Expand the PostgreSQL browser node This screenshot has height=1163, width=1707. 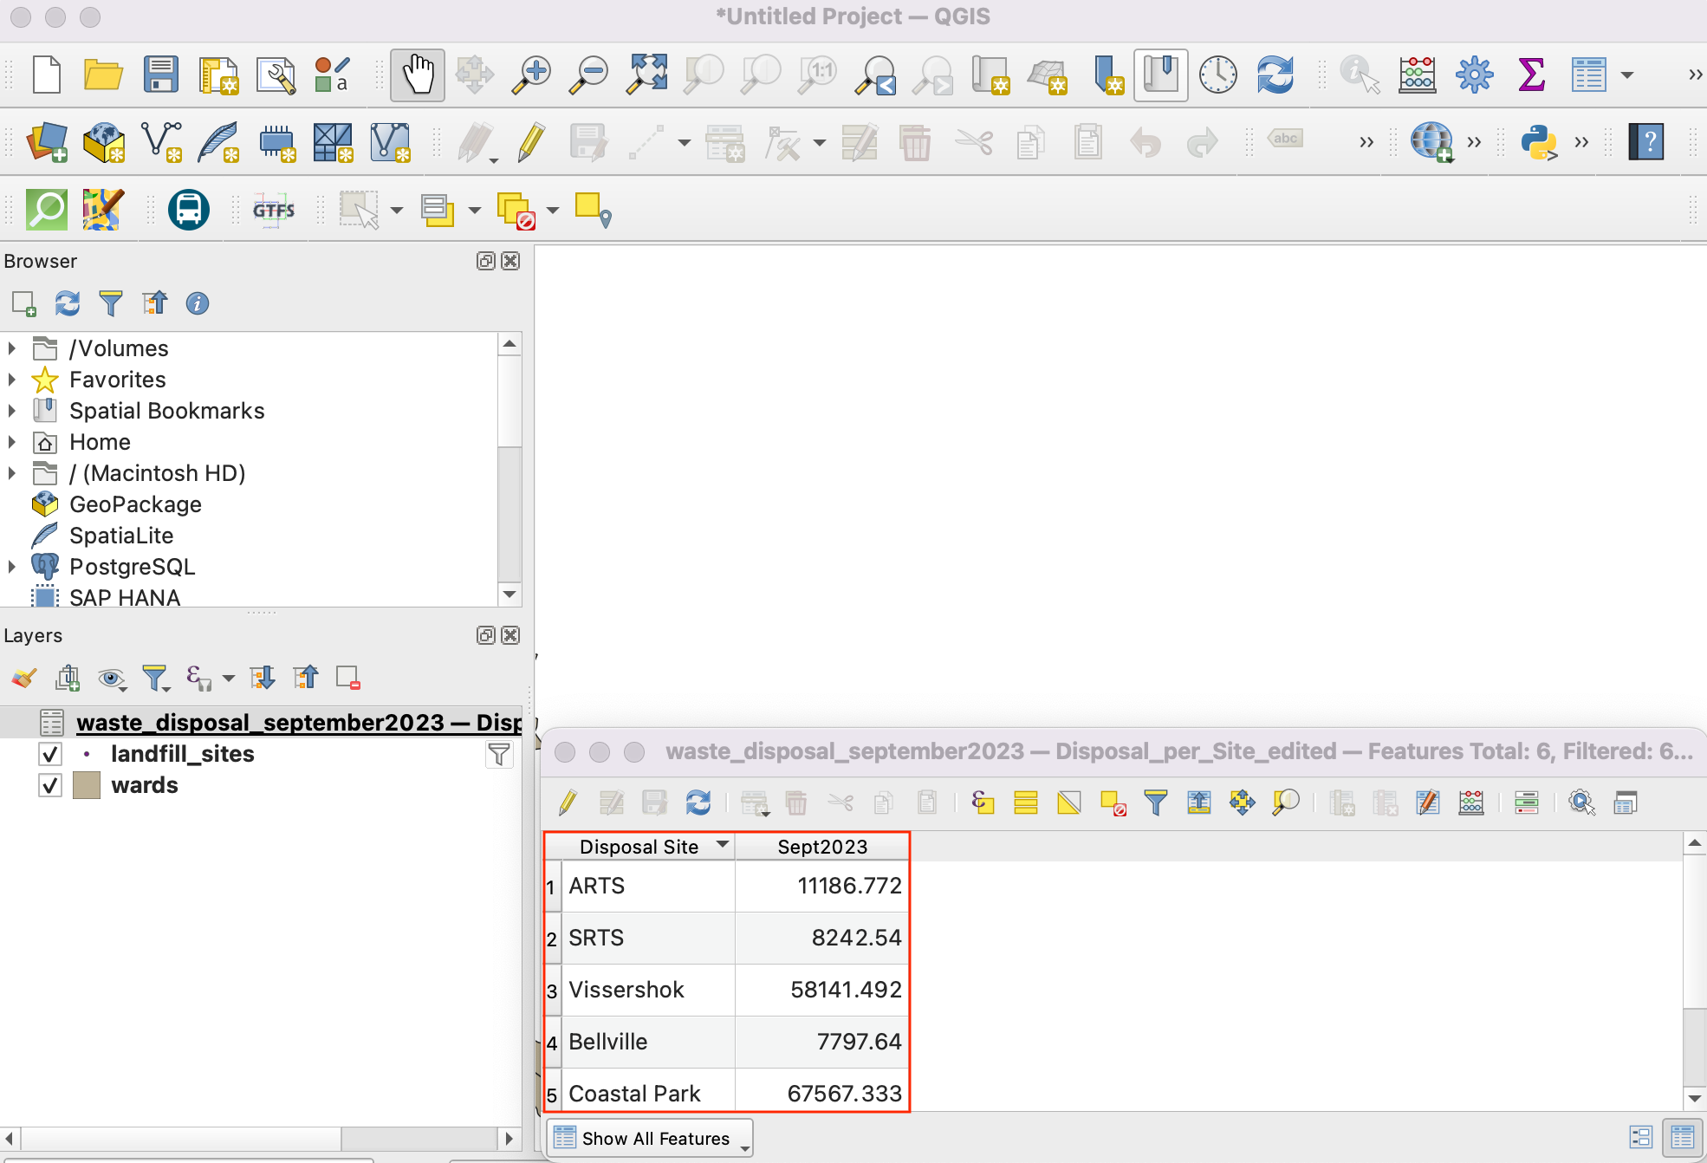tap(12, 567)
